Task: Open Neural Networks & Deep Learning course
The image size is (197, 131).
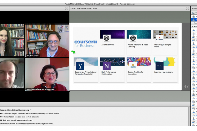Action: click(139, 42)
